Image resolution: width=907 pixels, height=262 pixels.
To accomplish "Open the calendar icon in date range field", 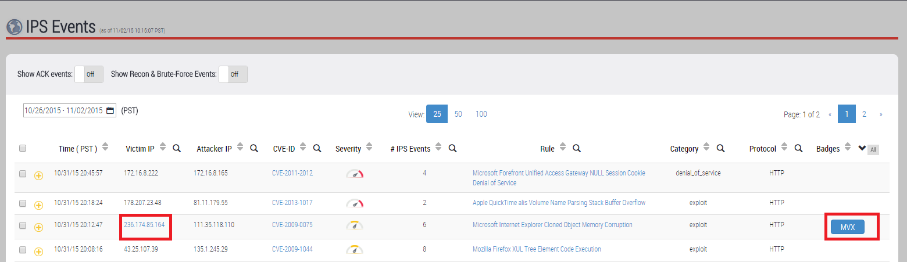I will [x=110, y=110].
